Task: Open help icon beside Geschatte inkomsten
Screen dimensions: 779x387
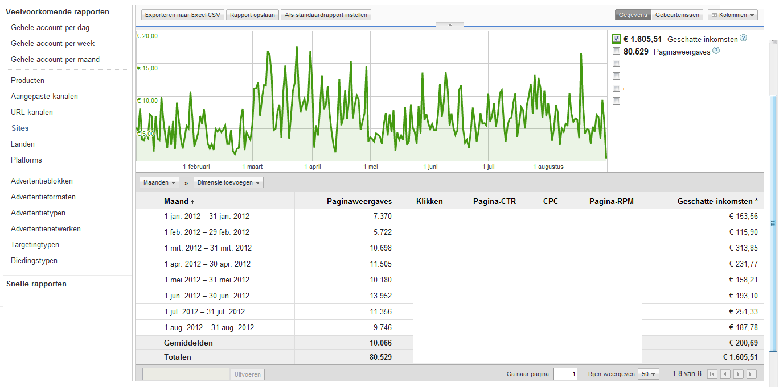Action: [x=743, y=39]
